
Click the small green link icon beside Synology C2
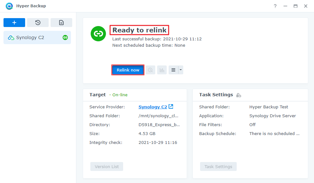tap(65, 37)
